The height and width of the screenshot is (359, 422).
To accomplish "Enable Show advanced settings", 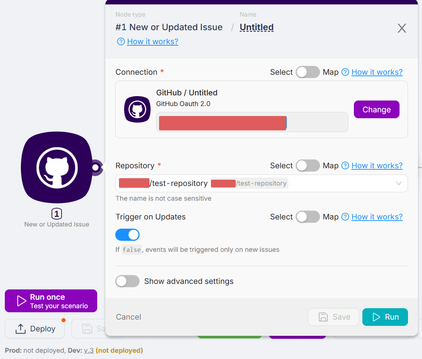I will [127, 281].
